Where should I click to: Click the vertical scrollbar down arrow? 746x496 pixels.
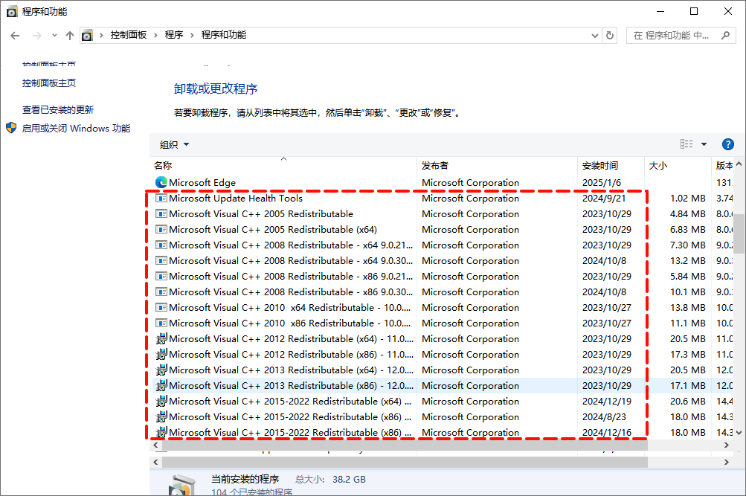click(x=739, y=432)
